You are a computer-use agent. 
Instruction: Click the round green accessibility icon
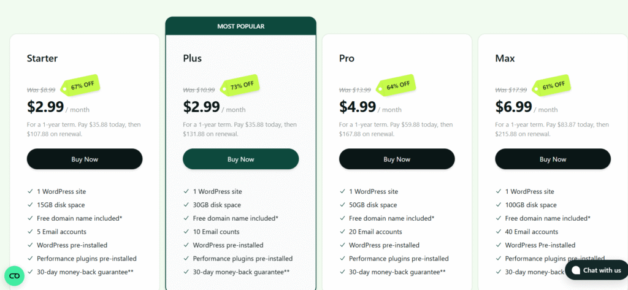click(14, 276)
